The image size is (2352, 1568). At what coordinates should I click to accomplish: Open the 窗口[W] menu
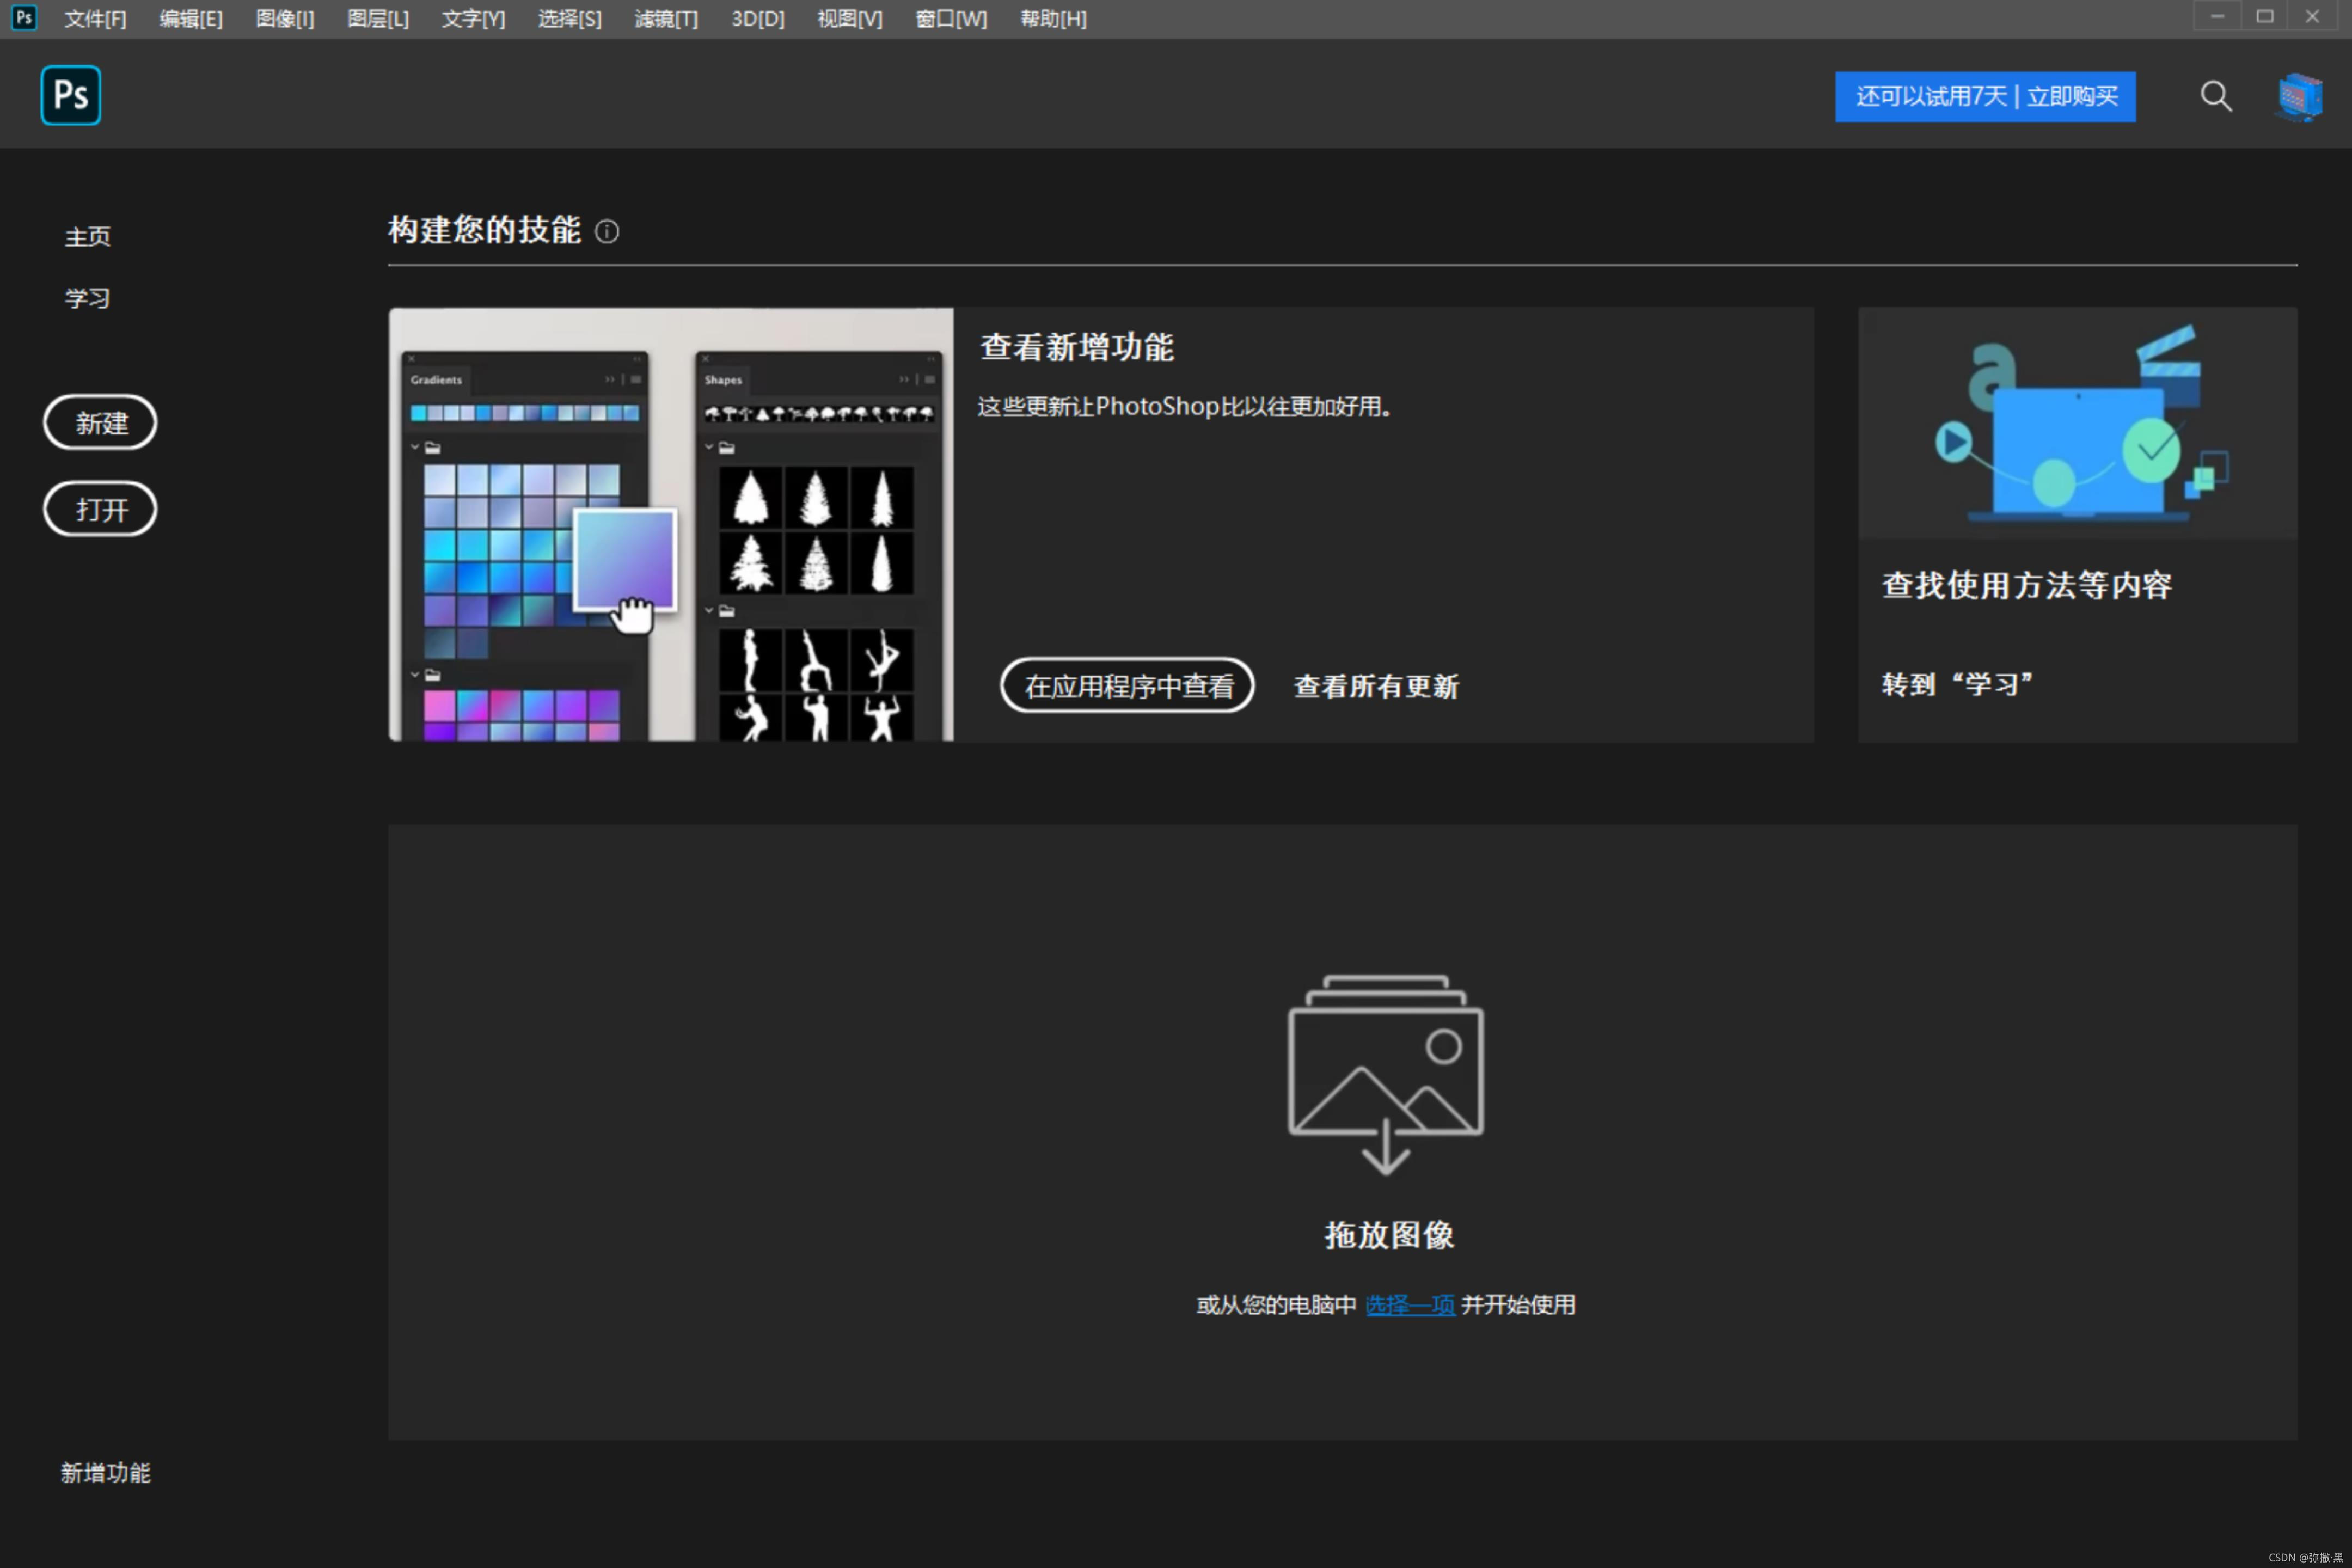[x=951, y=19]
